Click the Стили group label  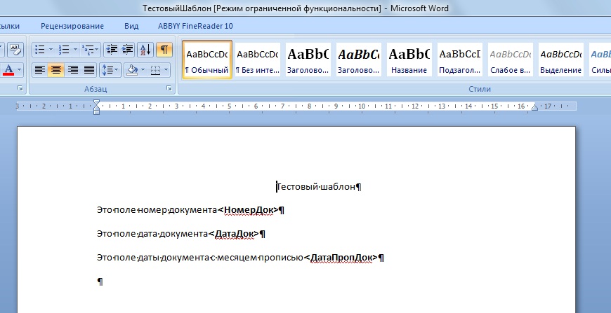[x=480, y=89]
